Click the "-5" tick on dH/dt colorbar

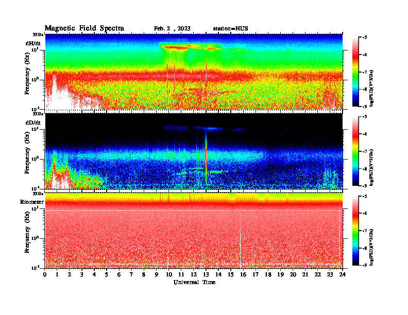(x=364, y=38)
